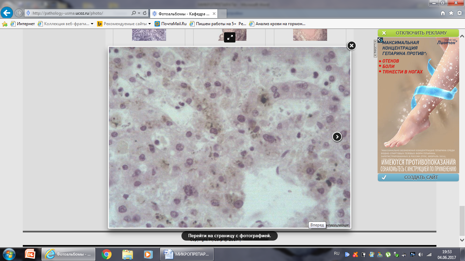Expand Рекомендуемые сайты dropdown arrow
Image resolution: width=465 pixels, height=261 pixels.
[149, 24]
